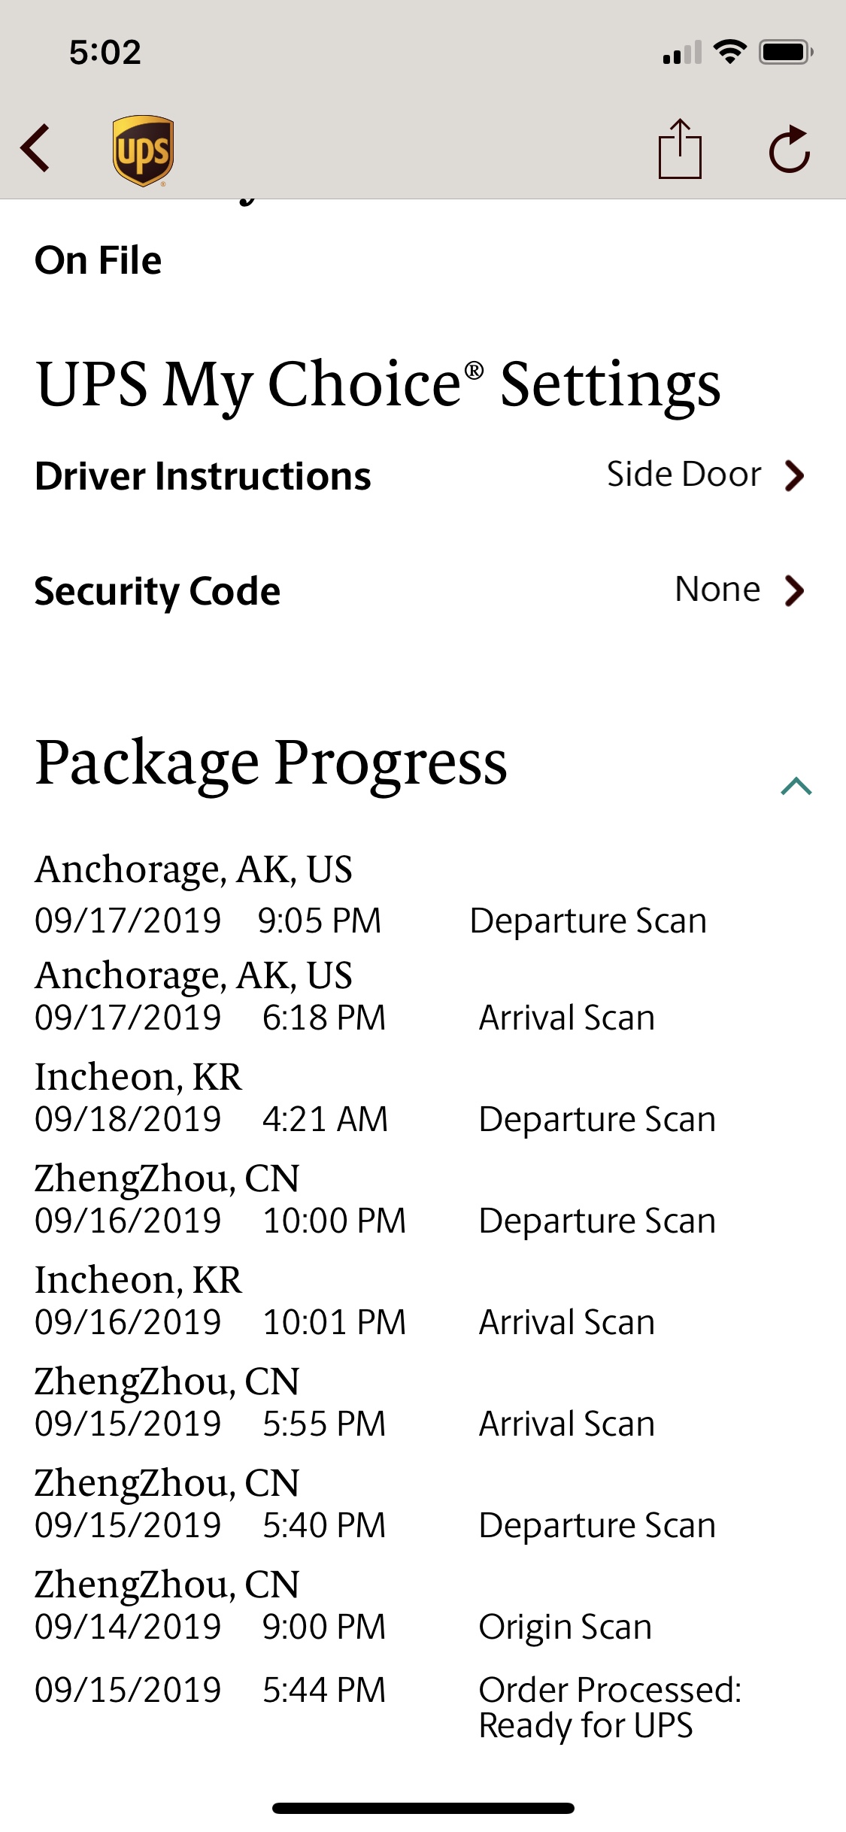846x1832 pixels.
Task: Tap the home indicator bar
Action: coord(423,1808)
